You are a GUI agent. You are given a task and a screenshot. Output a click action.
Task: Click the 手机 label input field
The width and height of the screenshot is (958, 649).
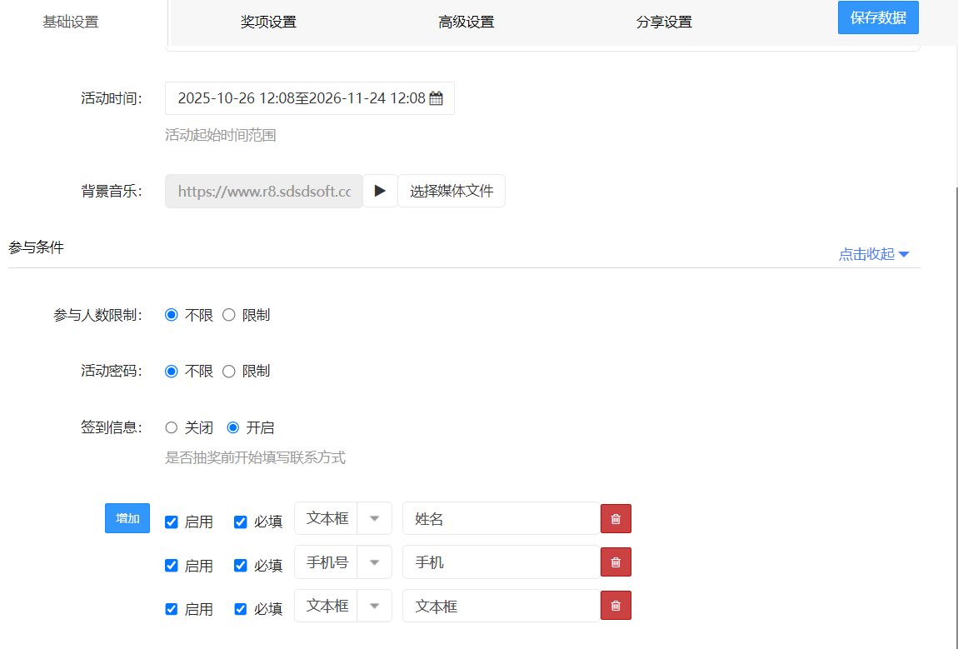(501, 562)
